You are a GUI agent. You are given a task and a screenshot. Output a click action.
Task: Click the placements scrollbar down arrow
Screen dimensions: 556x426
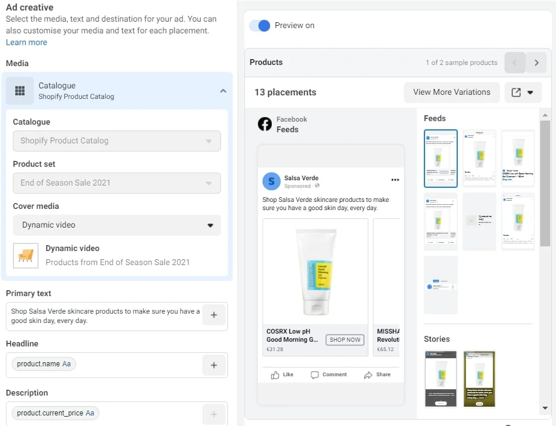click(545, 408)
